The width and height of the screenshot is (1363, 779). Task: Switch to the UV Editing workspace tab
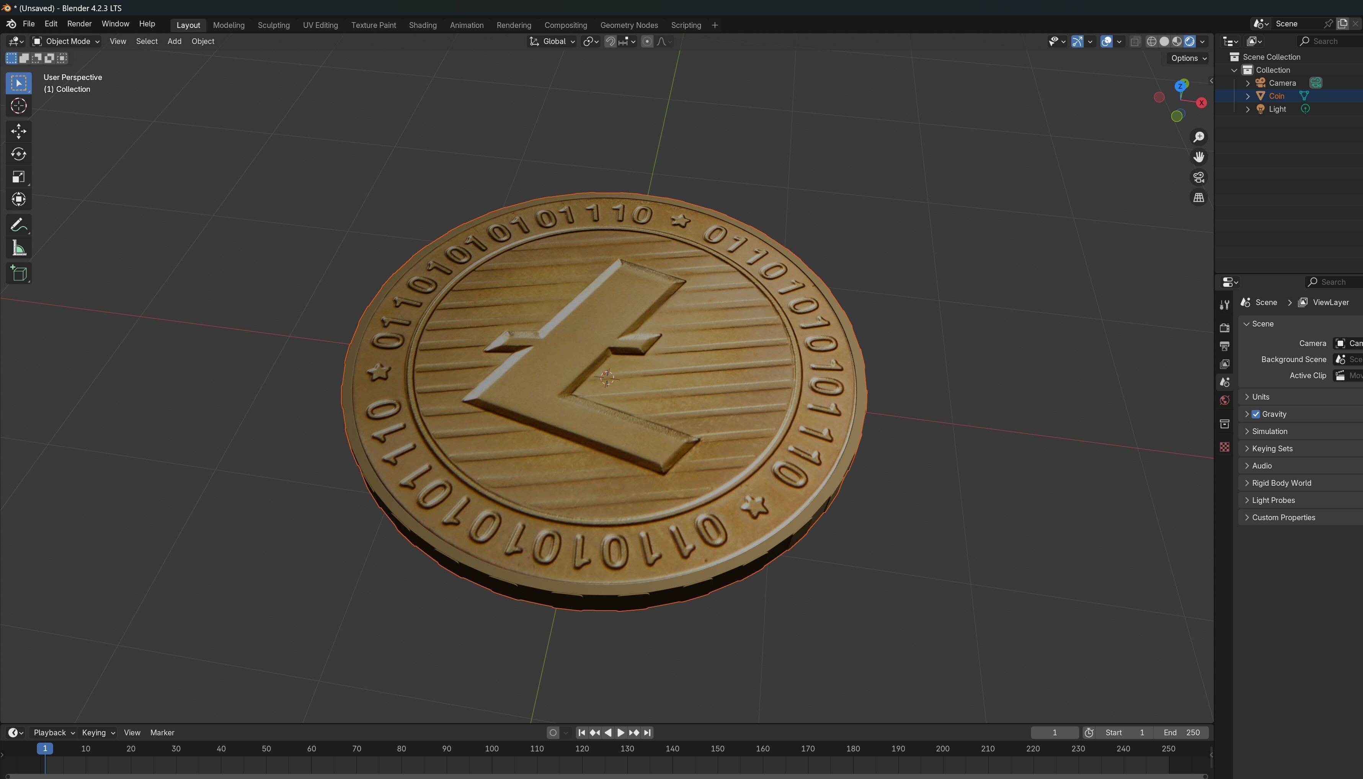coord(320,25)
